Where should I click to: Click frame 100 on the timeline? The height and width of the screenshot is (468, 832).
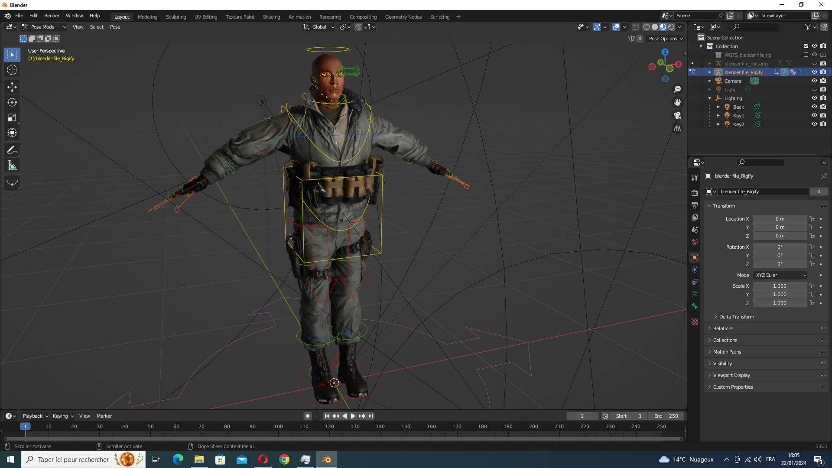[278, 426]
